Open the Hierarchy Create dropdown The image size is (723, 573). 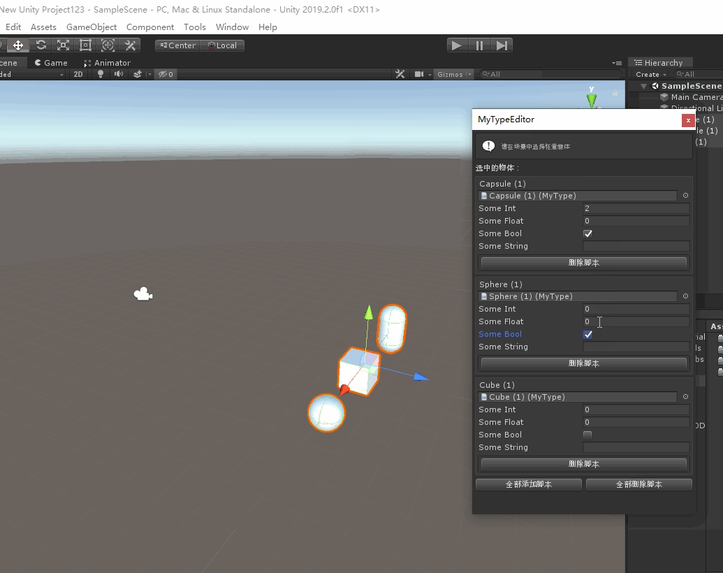tap(650, 74)
